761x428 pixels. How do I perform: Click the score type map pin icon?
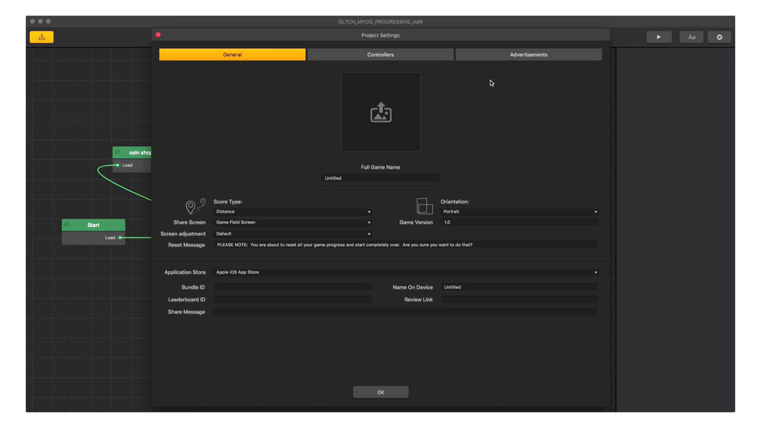click(195, 206)
